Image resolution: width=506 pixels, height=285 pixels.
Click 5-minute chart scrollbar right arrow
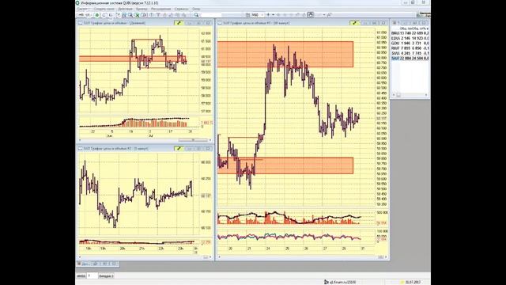coord(210,257)
